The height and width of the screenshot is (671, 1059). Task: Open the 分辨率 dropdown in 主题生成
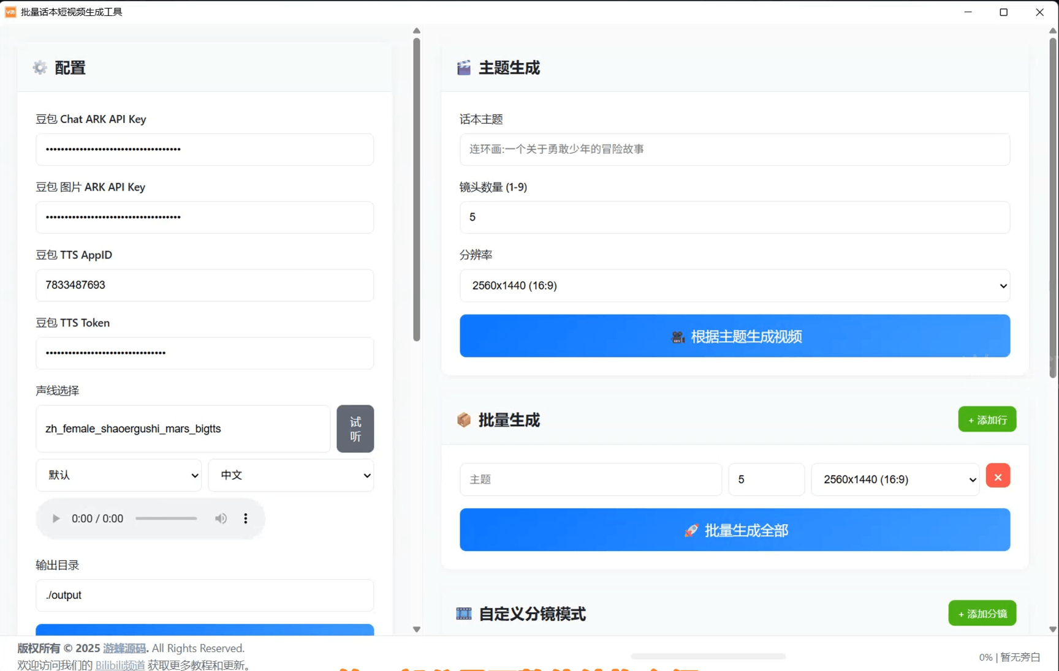point(735,285)
